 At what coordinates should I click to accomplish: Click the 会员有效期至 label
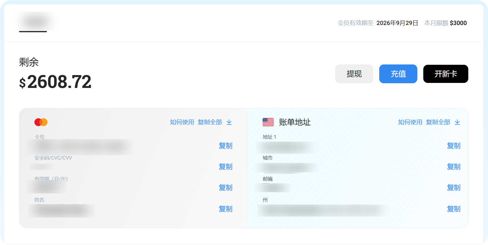pos(355,23)
